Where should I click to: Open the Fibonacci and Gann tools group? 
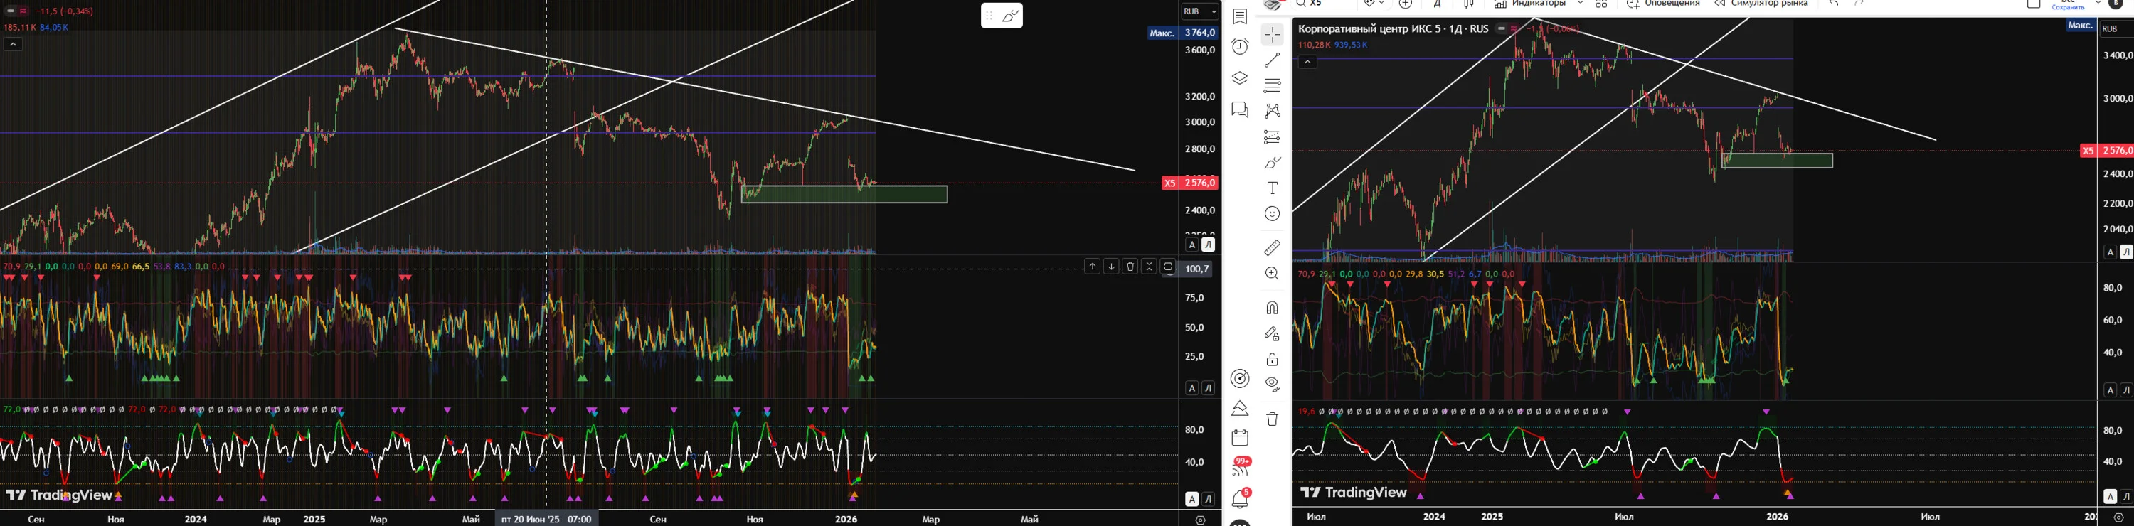(1273, 85)
